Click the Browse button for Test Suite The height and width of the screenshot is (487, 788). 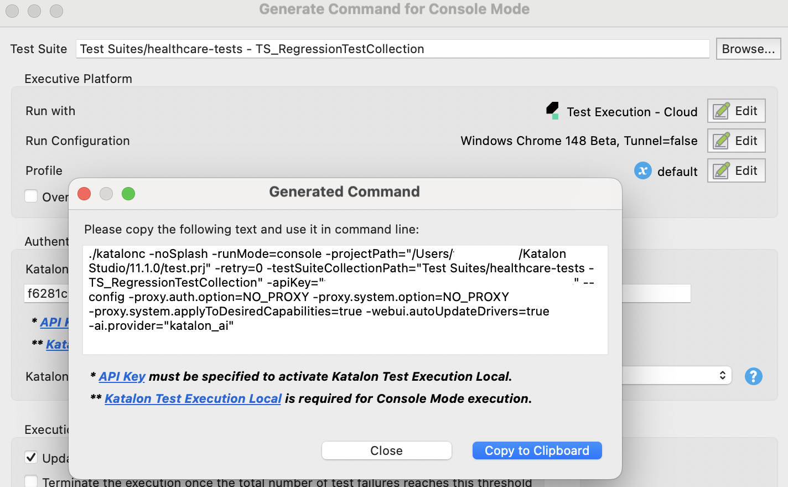click(x=748, y=49)
